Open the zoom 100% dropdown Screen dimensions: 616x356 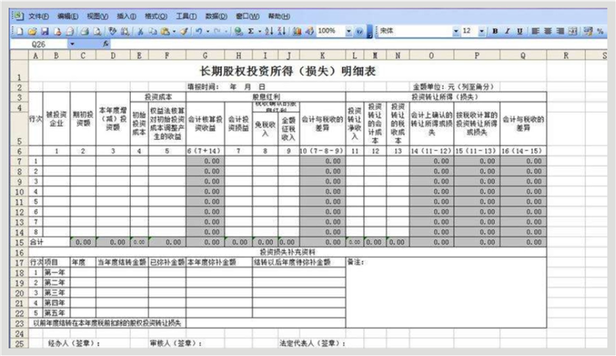point(349,31)
